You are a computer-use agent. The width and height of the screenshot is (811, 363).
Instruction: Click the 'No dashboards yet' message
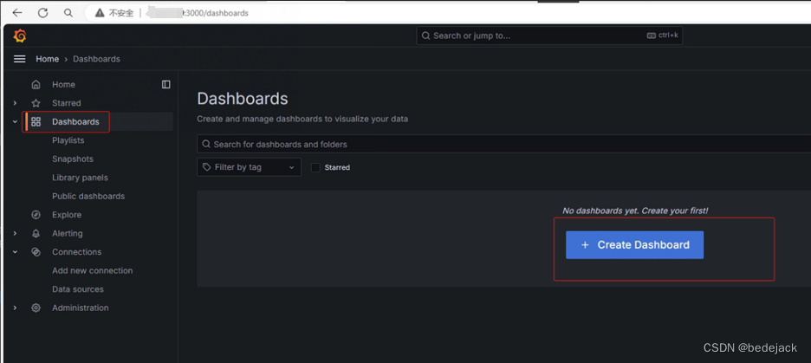[635, 211]
